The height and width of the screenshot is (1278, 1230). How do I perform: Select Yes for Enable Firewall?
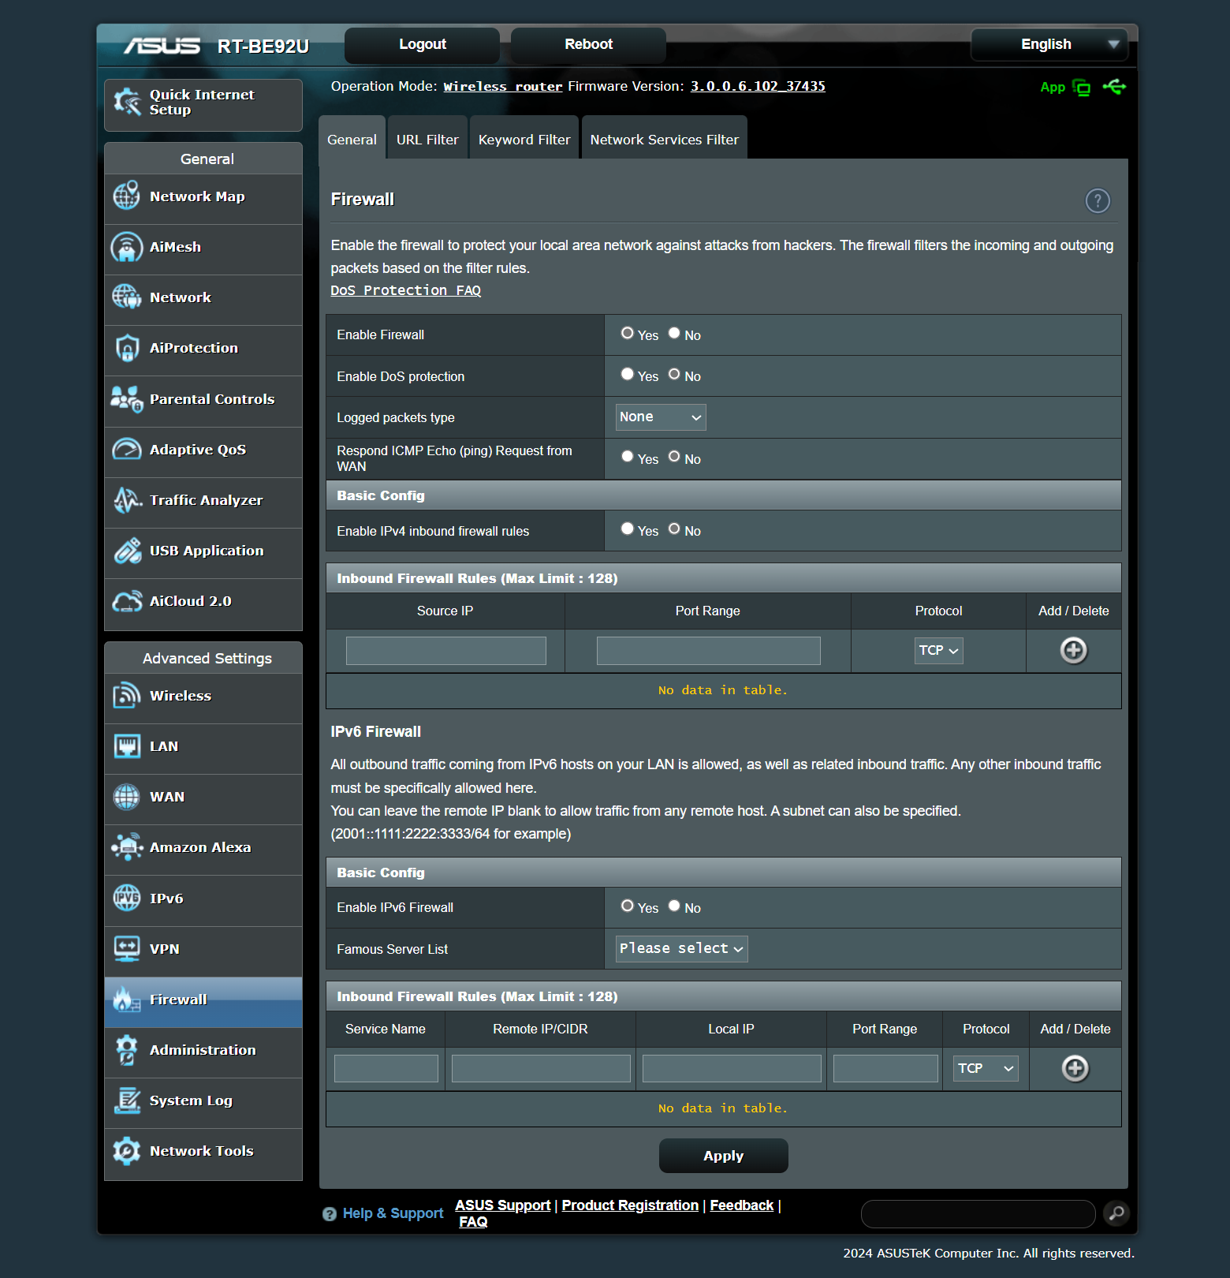tap(628, 333)
